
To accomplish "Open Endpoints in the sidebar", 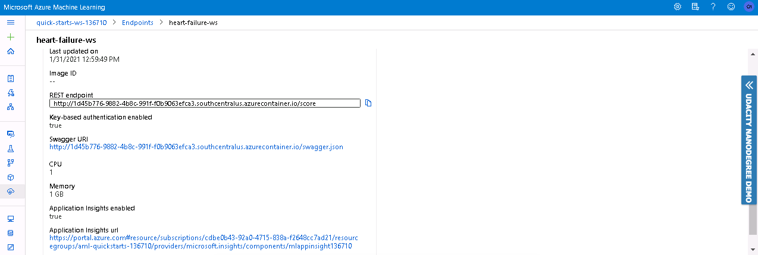I will (11, 191).
